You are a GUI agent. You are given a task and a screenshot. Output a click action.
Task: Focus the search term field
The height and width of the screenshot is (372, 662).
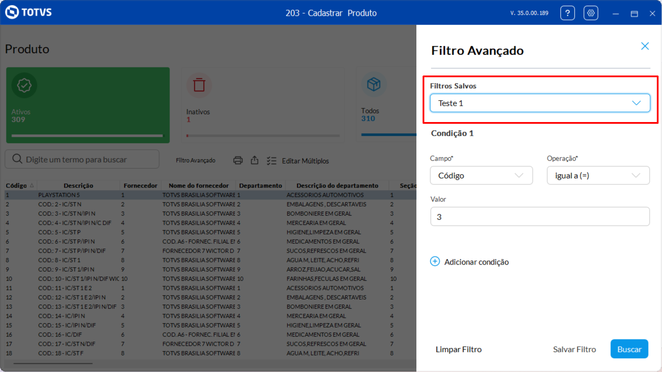pyautogui.click(x=82, y=159)
